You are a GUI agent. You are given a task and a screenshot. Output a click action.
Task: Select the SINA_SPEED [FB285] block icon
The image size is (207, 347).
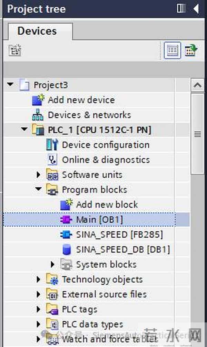(x=66, y=234)
